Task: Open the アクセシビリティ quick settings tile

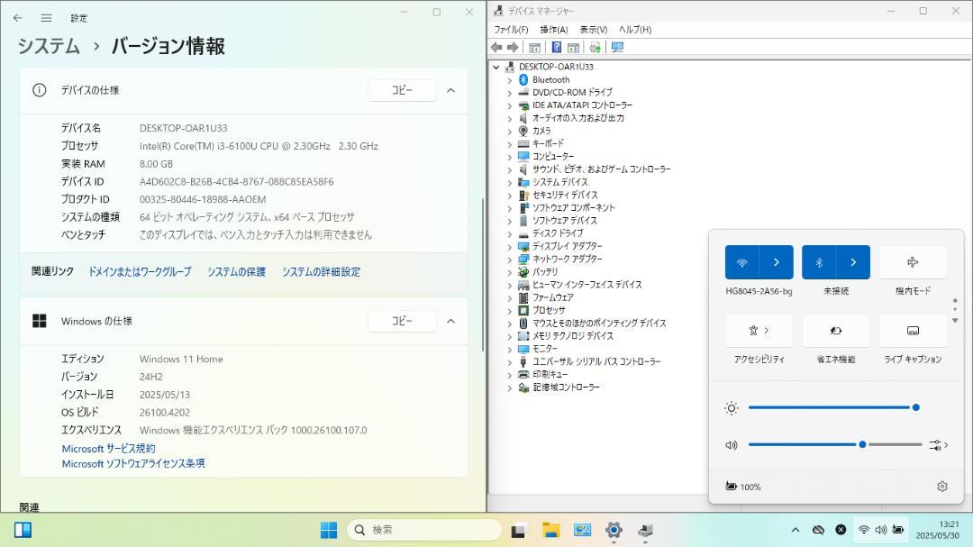Action: coord(759,331)
